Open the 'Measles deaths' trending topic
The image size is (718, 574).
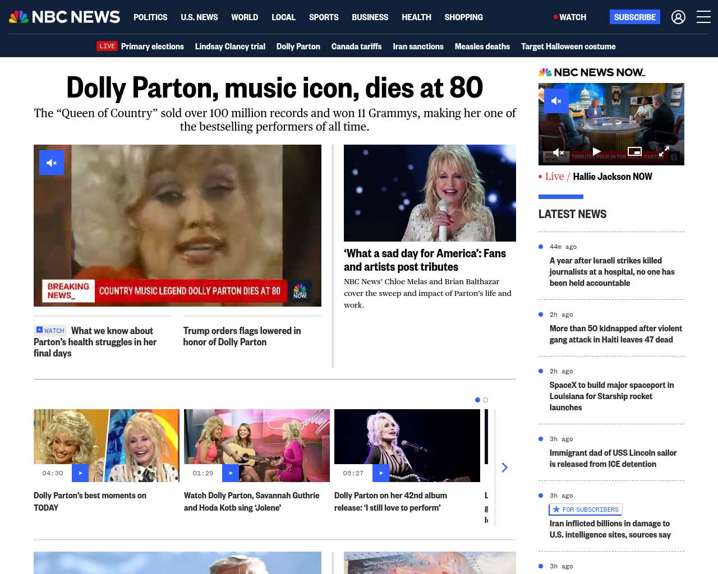[482, 47]
